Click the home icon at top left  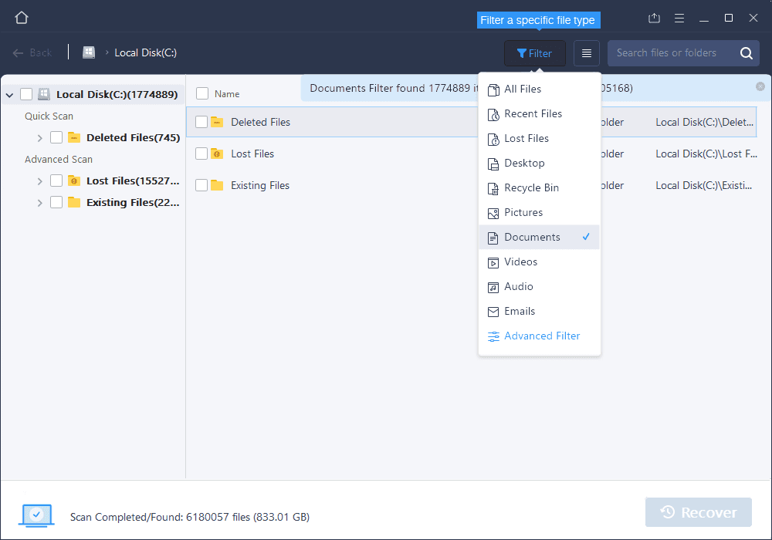21,16
